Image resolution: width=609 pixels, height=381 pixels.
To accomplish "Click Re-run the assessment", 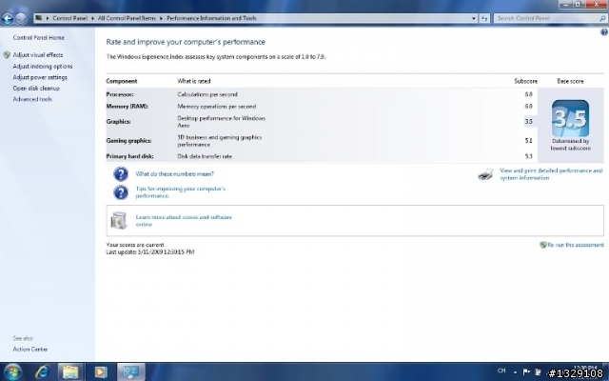I will [x=576, y=245].
